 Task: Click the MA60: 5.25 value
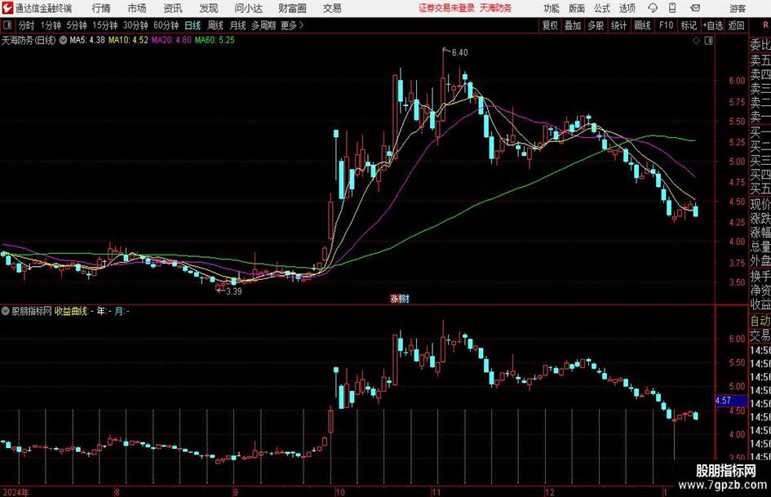[215, 40]
